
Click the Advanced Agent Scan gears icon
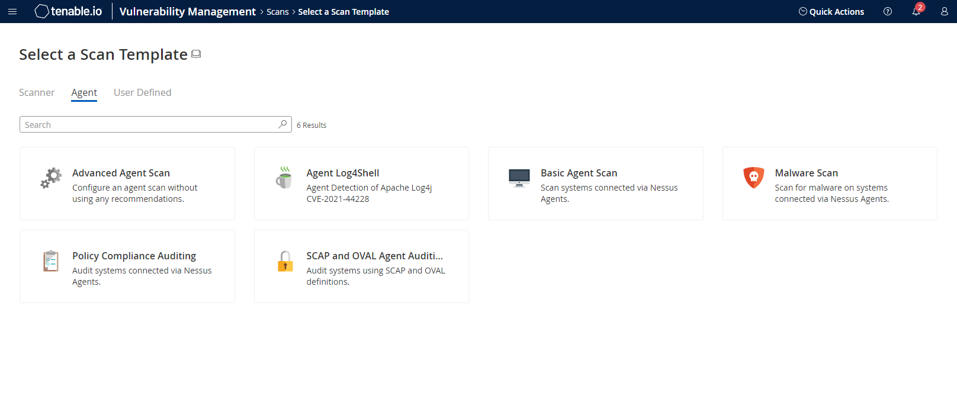tap(51, 178)
